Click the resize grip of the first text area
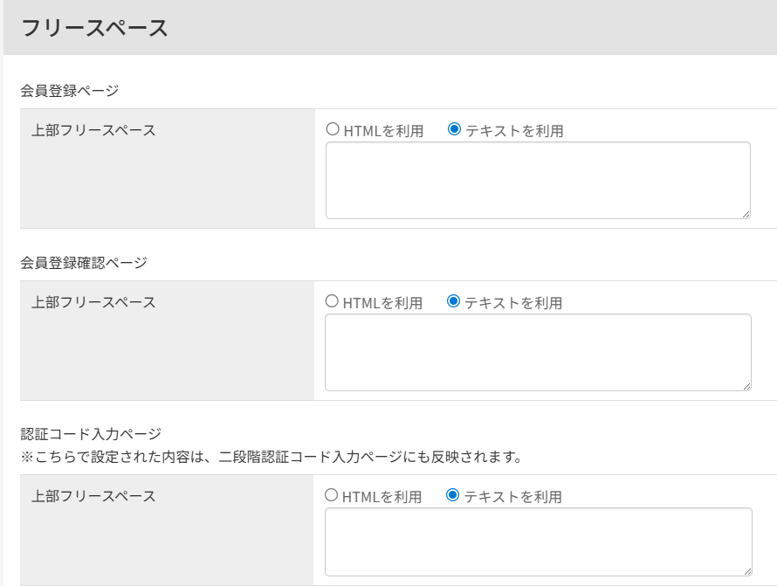 click(746, 212)
